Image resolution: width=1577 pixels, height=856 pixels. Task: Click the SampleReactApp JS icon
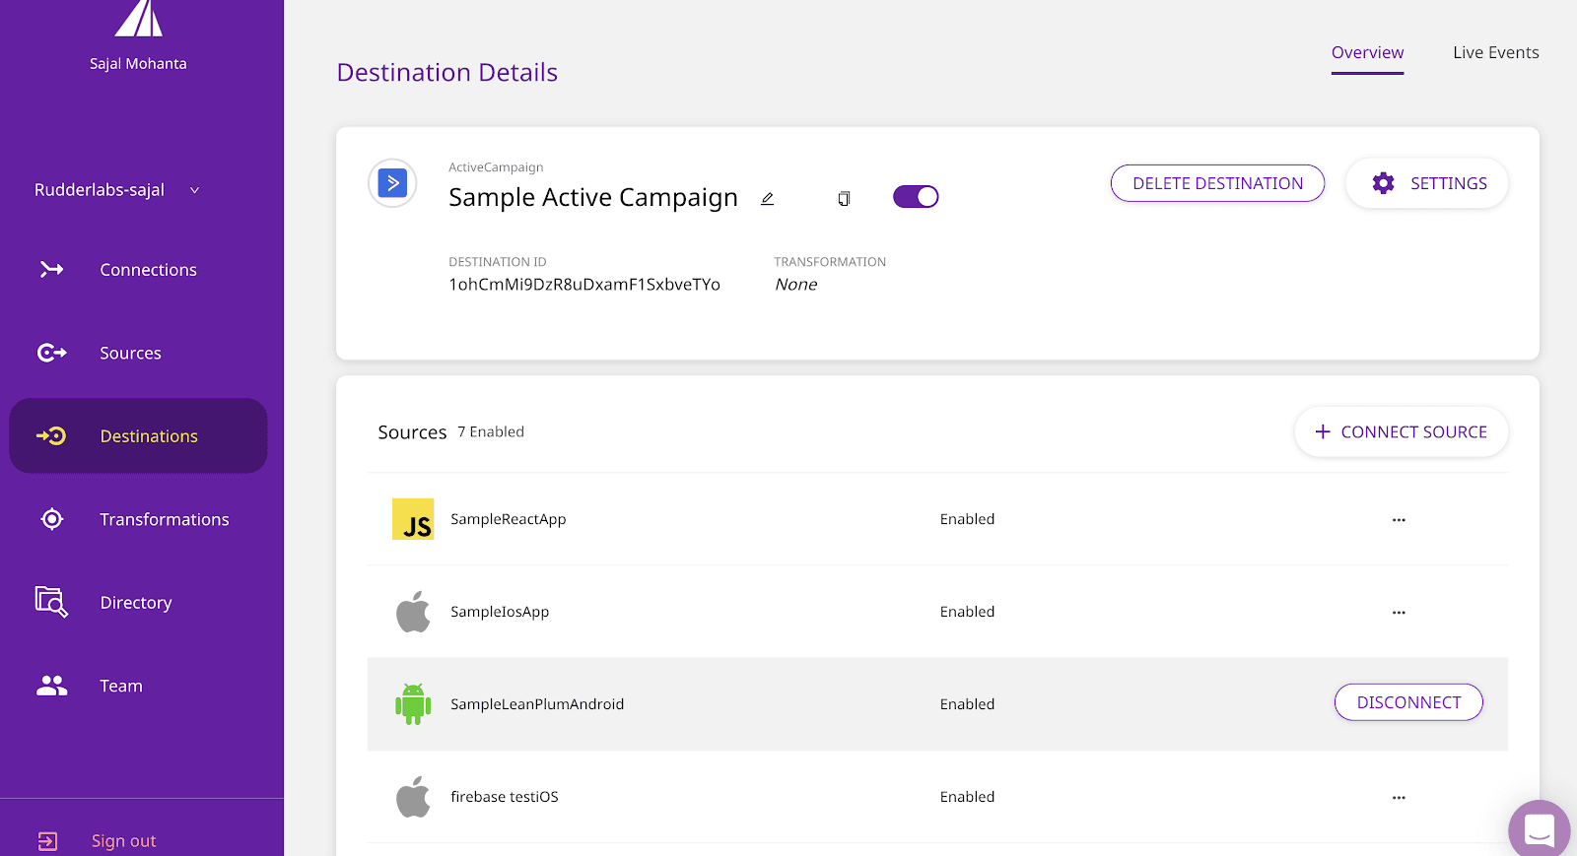pyautogui.click(x=413, y=519)
